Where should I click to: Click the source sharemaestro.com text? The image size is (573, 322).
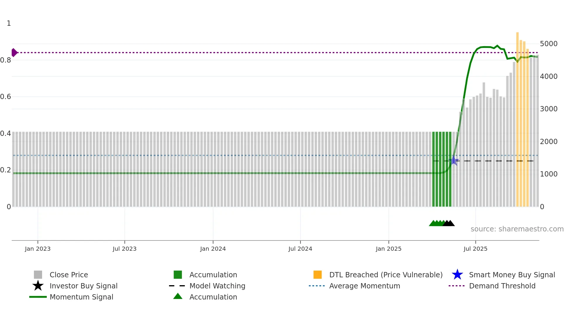coord(517,229)
